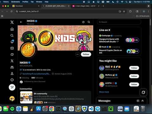
Task: Follow the first suggested account in You might like
Action: click(x=134, y=68)
